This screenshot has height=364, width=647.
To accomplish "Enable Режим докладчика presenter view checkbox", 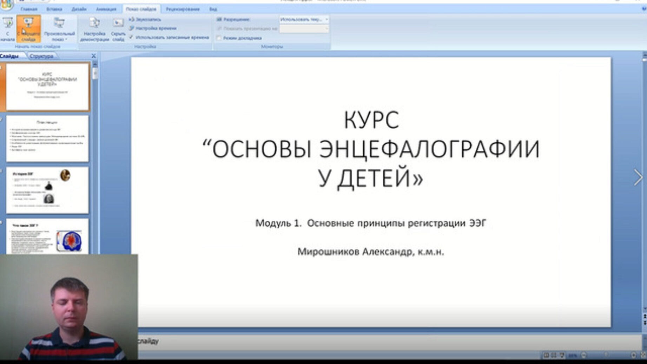I will click(x=219, y=38).
